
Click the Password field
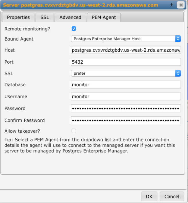[126, 108]
